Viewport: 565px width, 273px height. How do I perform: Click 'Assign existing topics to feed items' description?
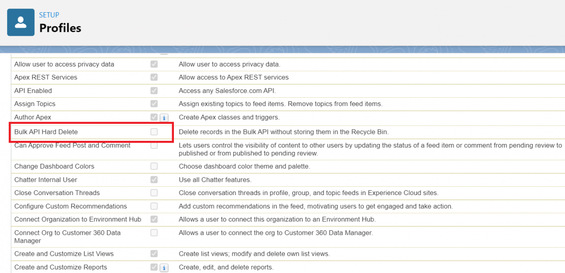281,104
